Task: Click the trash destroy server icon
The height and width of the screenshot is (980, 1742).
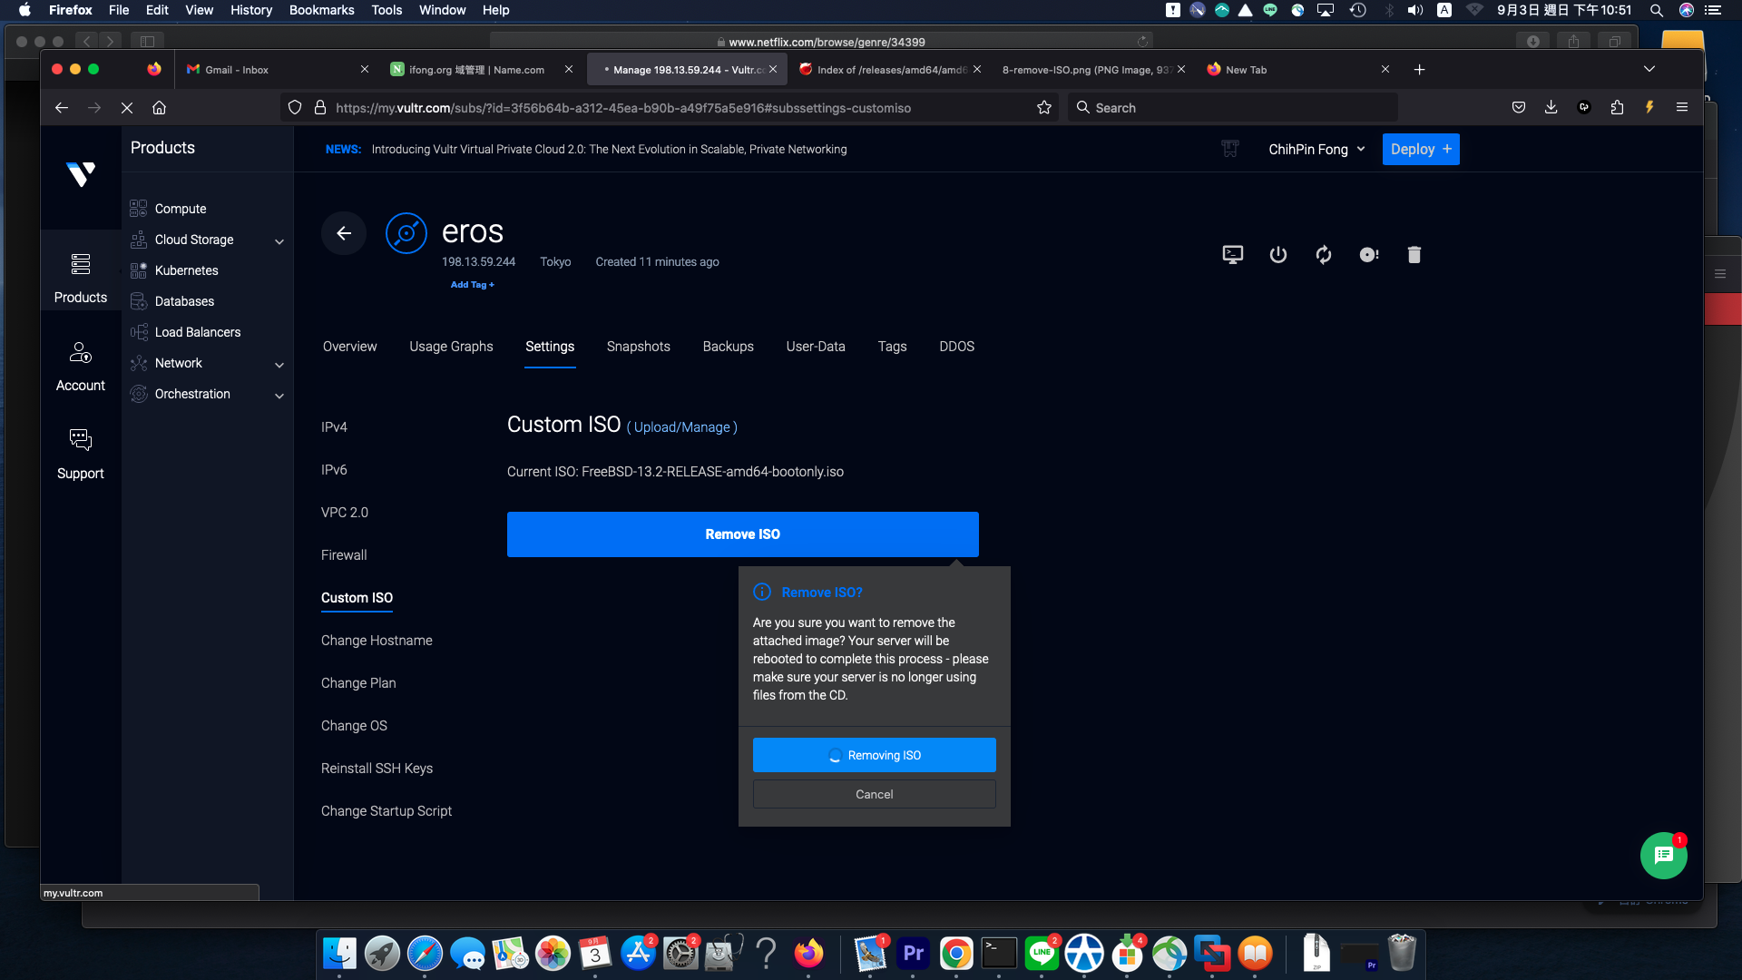Action: (1414, 255)
